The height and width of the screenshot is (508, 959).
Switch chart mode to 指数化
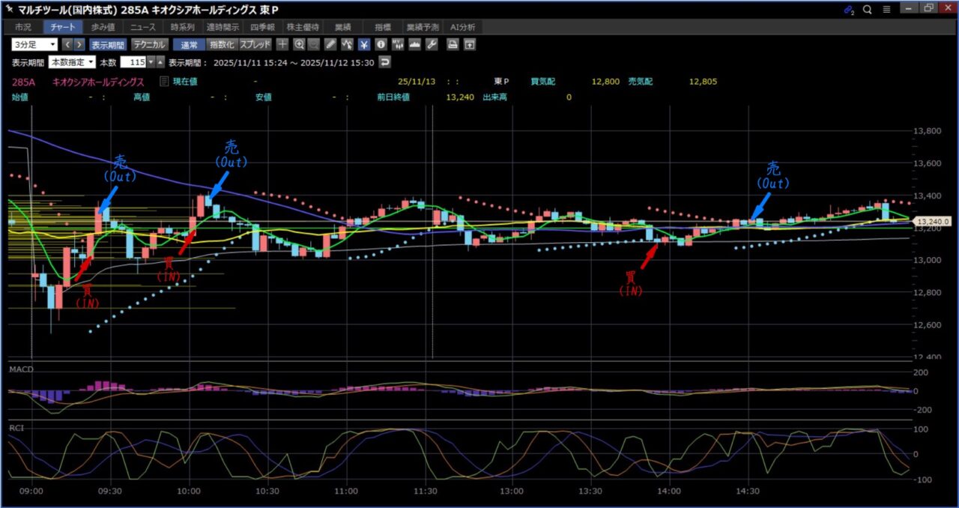click(x=221, y=44)
